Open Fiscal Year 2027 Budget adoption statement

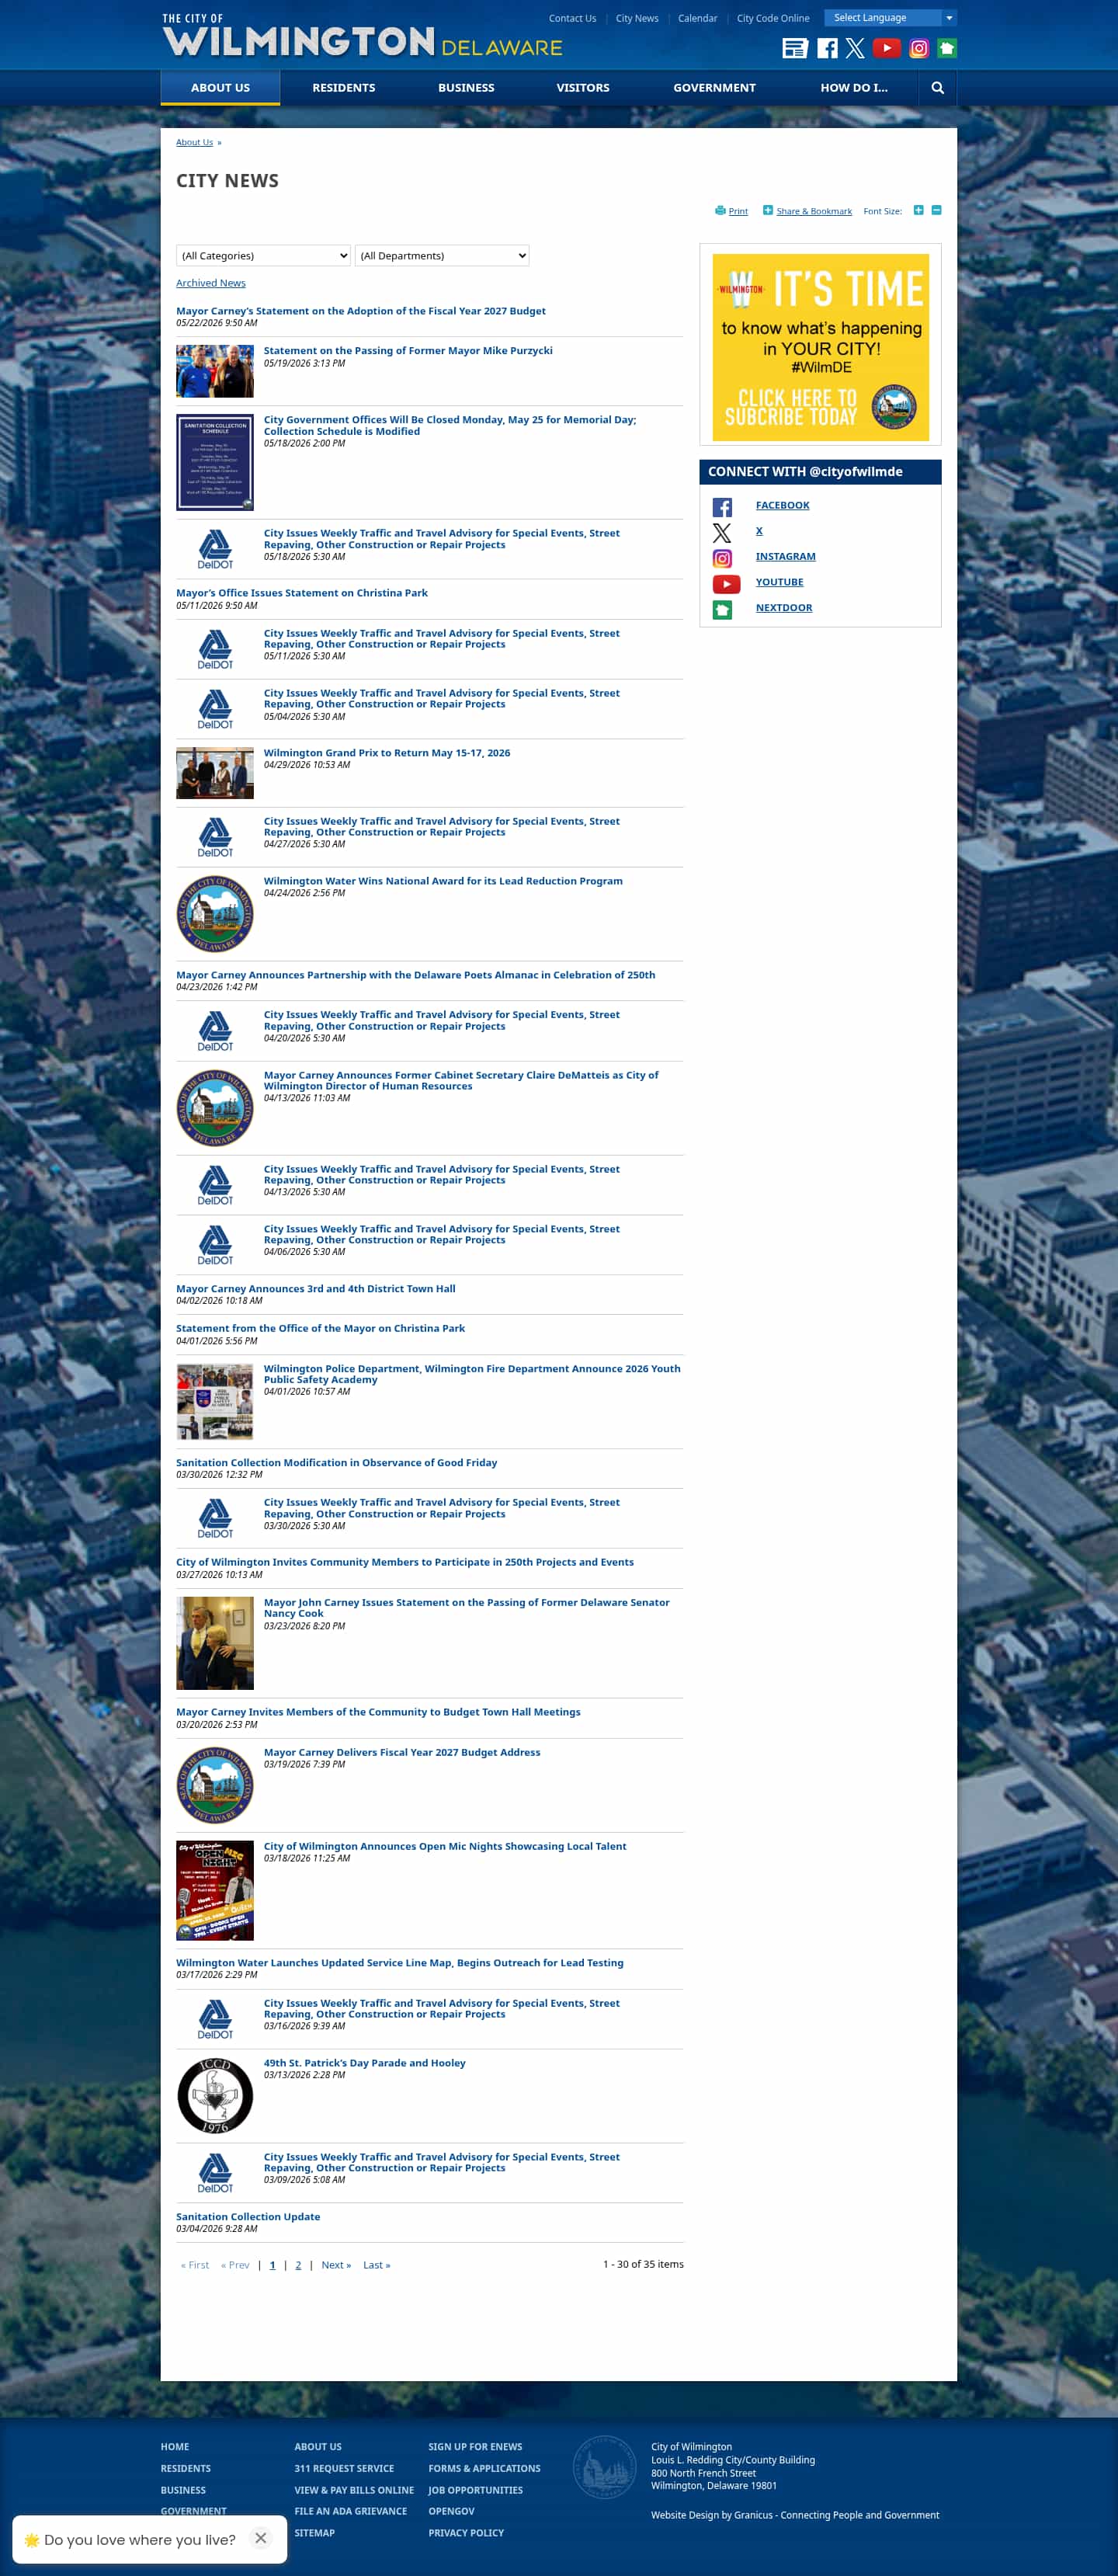pyautogui.click(x=361, y=311)
